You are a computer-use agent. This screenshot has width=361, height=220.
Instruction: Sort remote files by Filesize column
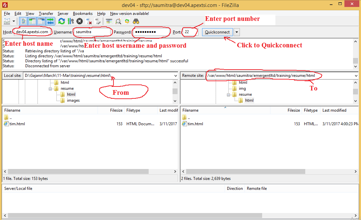pyautogui.click(x=286, y=110)
